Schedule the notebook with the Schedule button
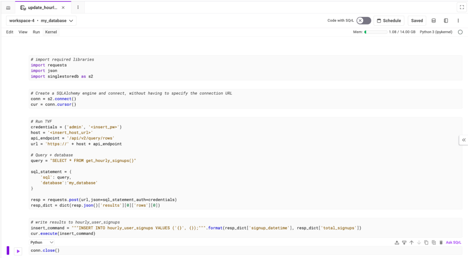 pyautogui.click(x=389, y=20)
